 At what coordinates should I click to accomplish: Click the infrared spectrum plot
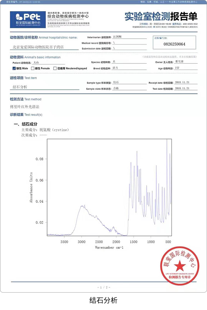[x=109, y=187]
